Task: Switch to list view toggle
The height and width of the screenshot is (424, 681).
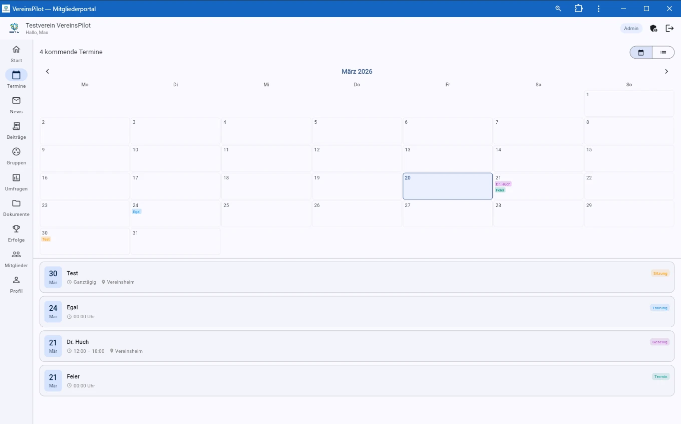Action: click(663, 52)
